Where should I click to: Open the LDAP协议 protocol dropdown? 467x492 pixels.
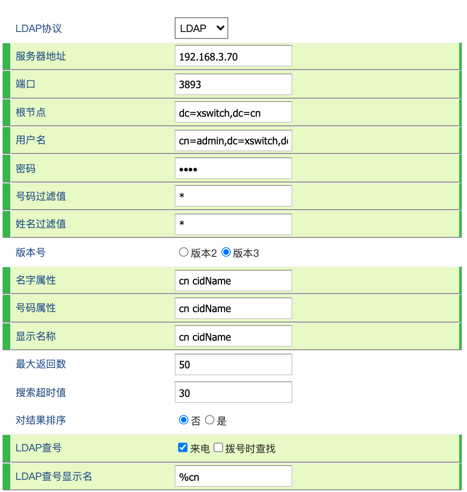(201, 28)
